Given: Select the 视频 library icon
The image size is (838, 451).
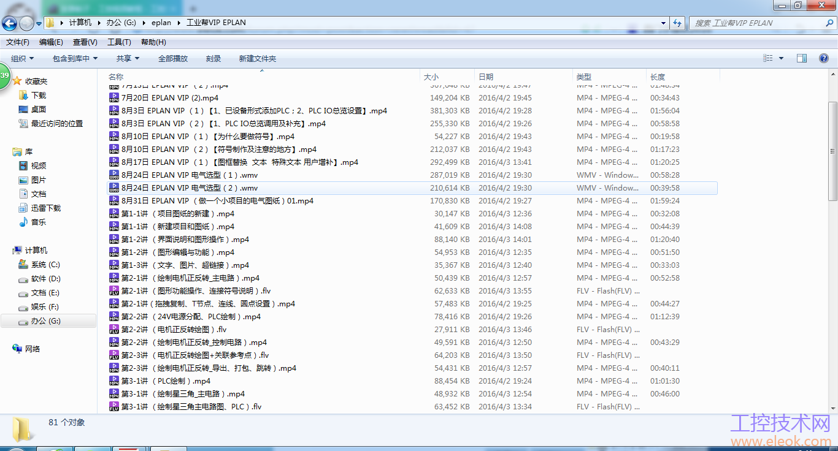Looking at the screenshot, I should [x=23, y=165].
